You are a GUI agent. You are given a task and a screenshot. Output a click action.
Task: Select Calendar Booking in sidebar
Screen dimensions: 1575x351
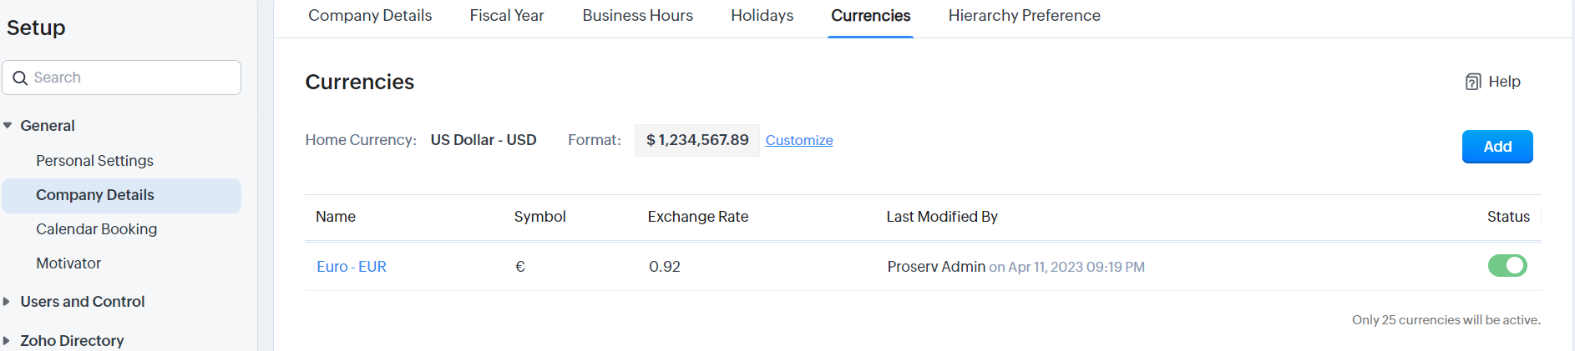coord(96,229)
